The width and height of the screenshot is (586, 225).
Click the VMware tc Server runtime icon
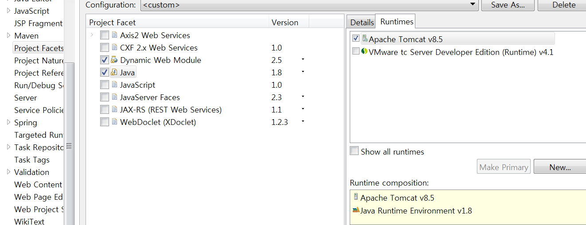point(365,51)
